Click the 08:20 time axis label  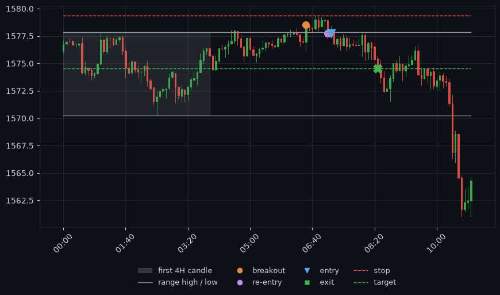pos(374,243)
